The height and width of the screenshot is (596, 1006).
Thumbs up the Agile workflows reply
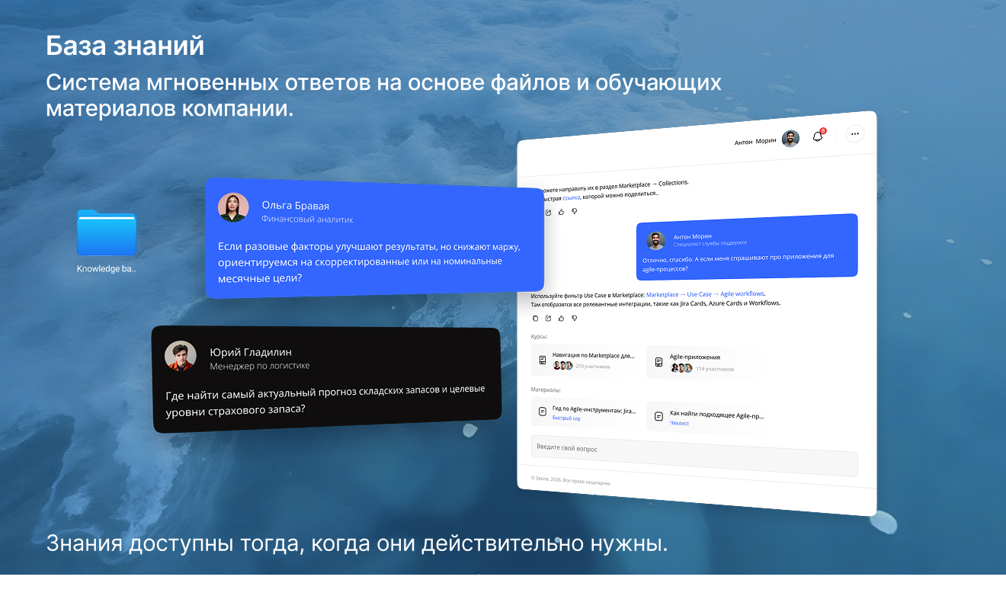(561, 319)
